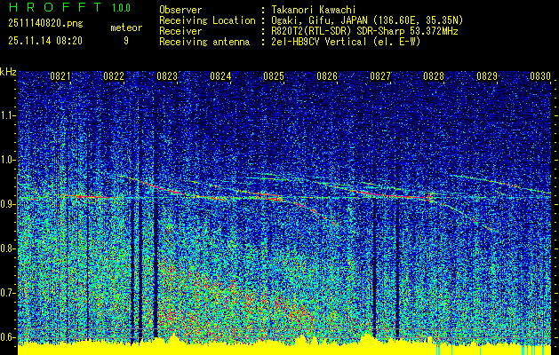The image size is (559, 355).
Task: Click the kHz axis unit label
Action: tap(8, 72)
